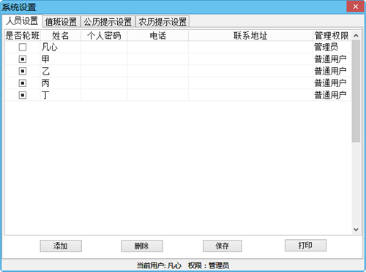Click the 删除 button
The image size is (366, 272).
[x=142, y=246]
